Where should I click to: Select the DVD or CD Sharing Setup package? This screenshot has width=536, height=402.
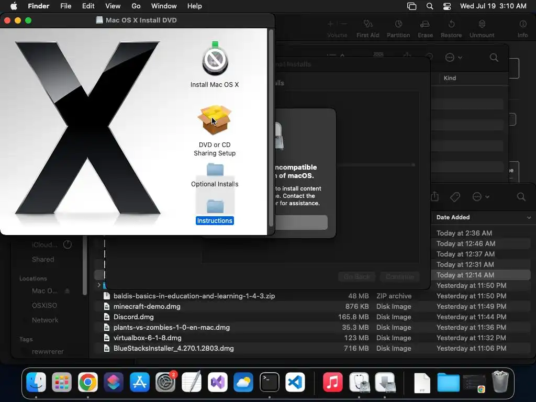(x=215, y=120)
